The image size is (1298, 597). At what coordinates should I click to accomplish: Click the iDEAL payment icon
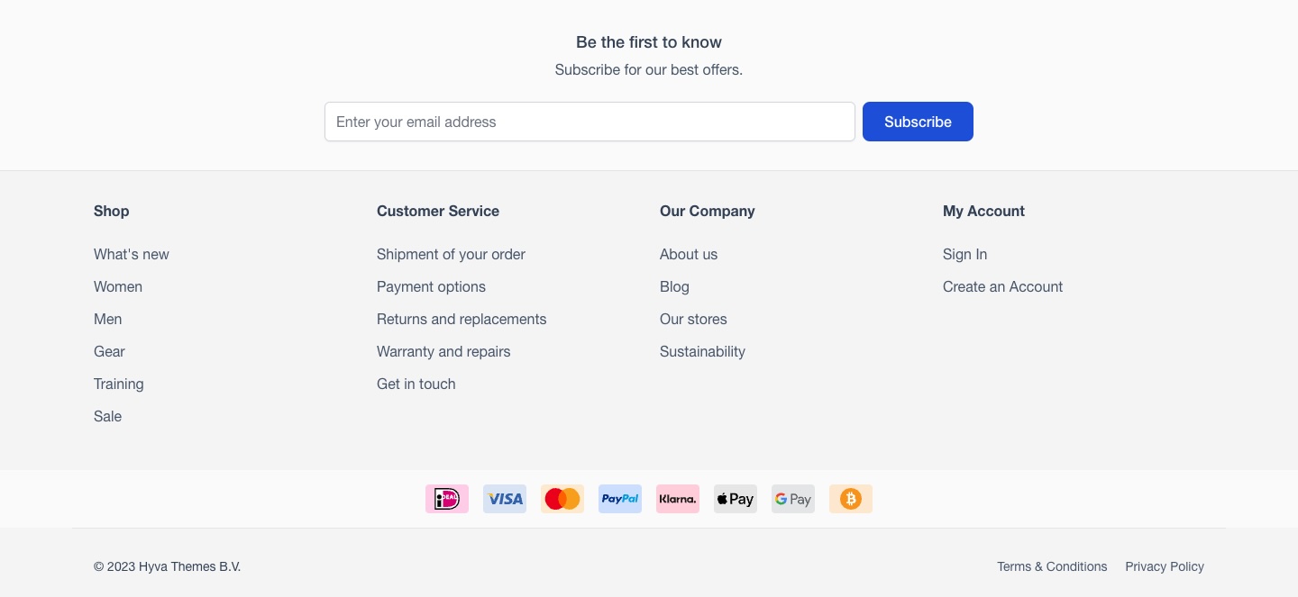coord(447,499)
